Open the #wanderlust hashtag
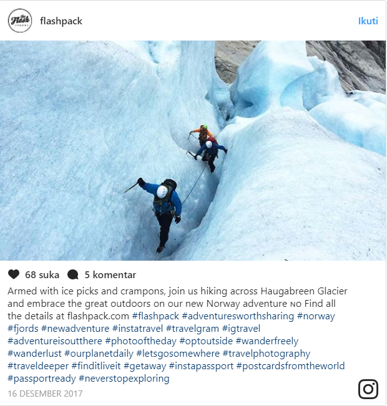The height and width of the screenshot is (406, 387). pyautogui.click(x=34, y=354)
